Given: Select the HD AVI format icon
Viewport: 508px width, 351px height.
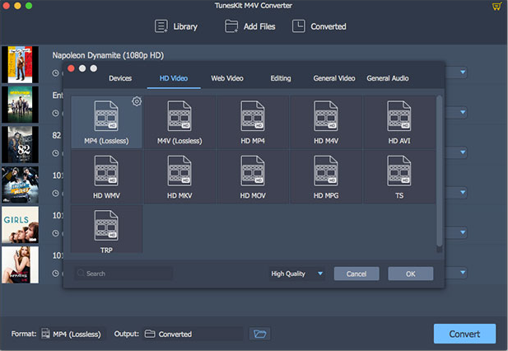Looking at the screenshot, I should (399, 118).
